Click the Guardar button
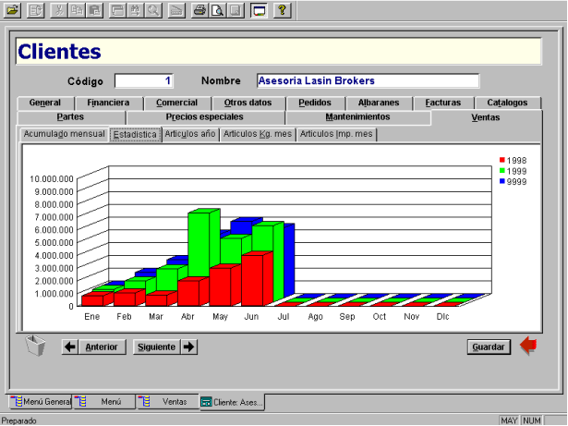 [x=489, y=347]
